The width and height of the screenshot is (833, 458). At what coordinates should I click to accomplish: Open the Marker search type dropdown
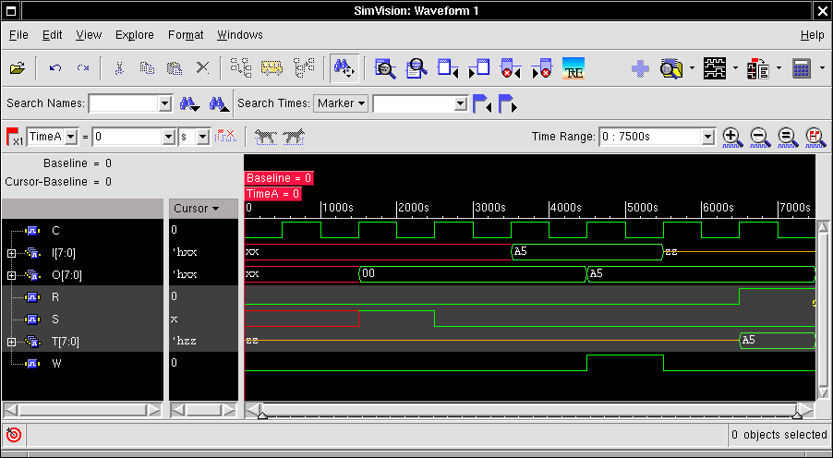(341, 103)
